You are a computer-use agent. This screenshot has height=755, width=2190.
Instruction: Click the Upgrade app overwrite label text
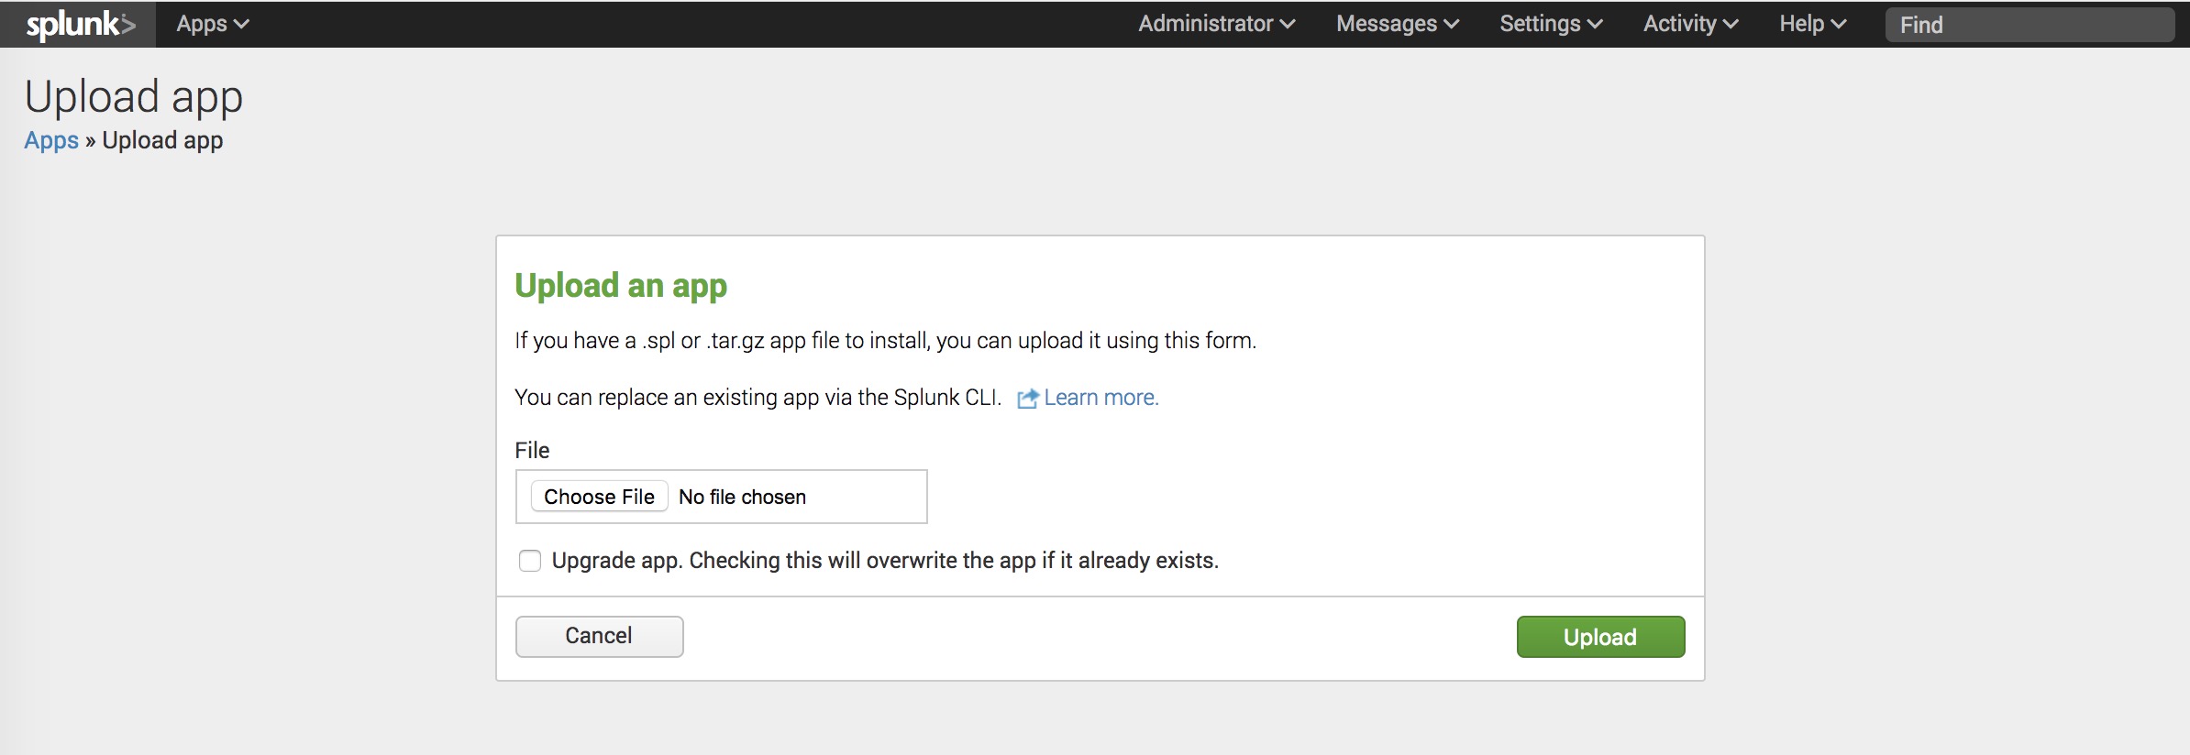[x=884, y=561]
